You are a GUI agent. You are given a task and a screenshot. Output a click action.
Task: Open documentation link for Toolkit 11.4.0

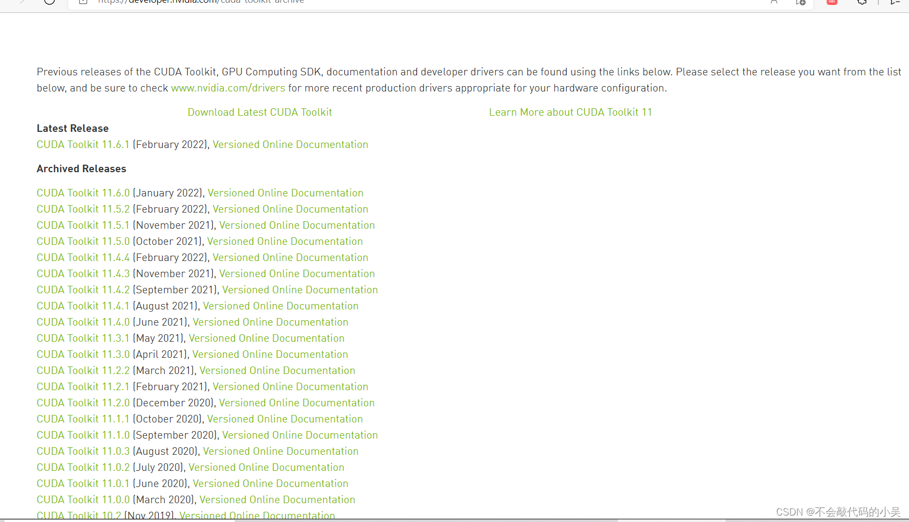tap(271, 322)
